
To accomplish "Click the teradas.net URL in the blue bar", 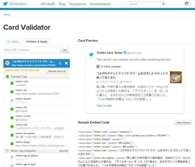I will [x=34, y=65].
